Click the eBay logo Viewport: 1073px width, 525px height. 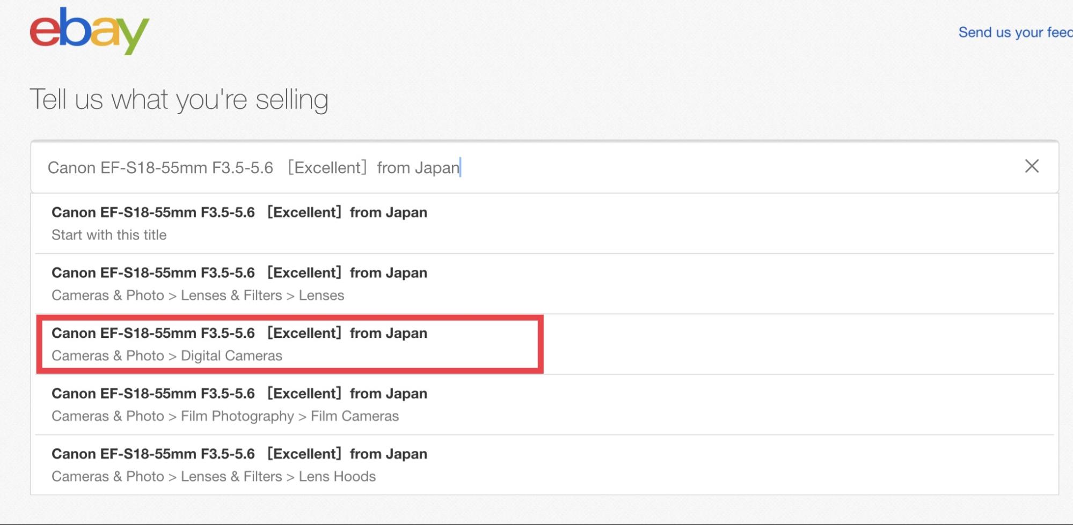click(x=90, y=31)
